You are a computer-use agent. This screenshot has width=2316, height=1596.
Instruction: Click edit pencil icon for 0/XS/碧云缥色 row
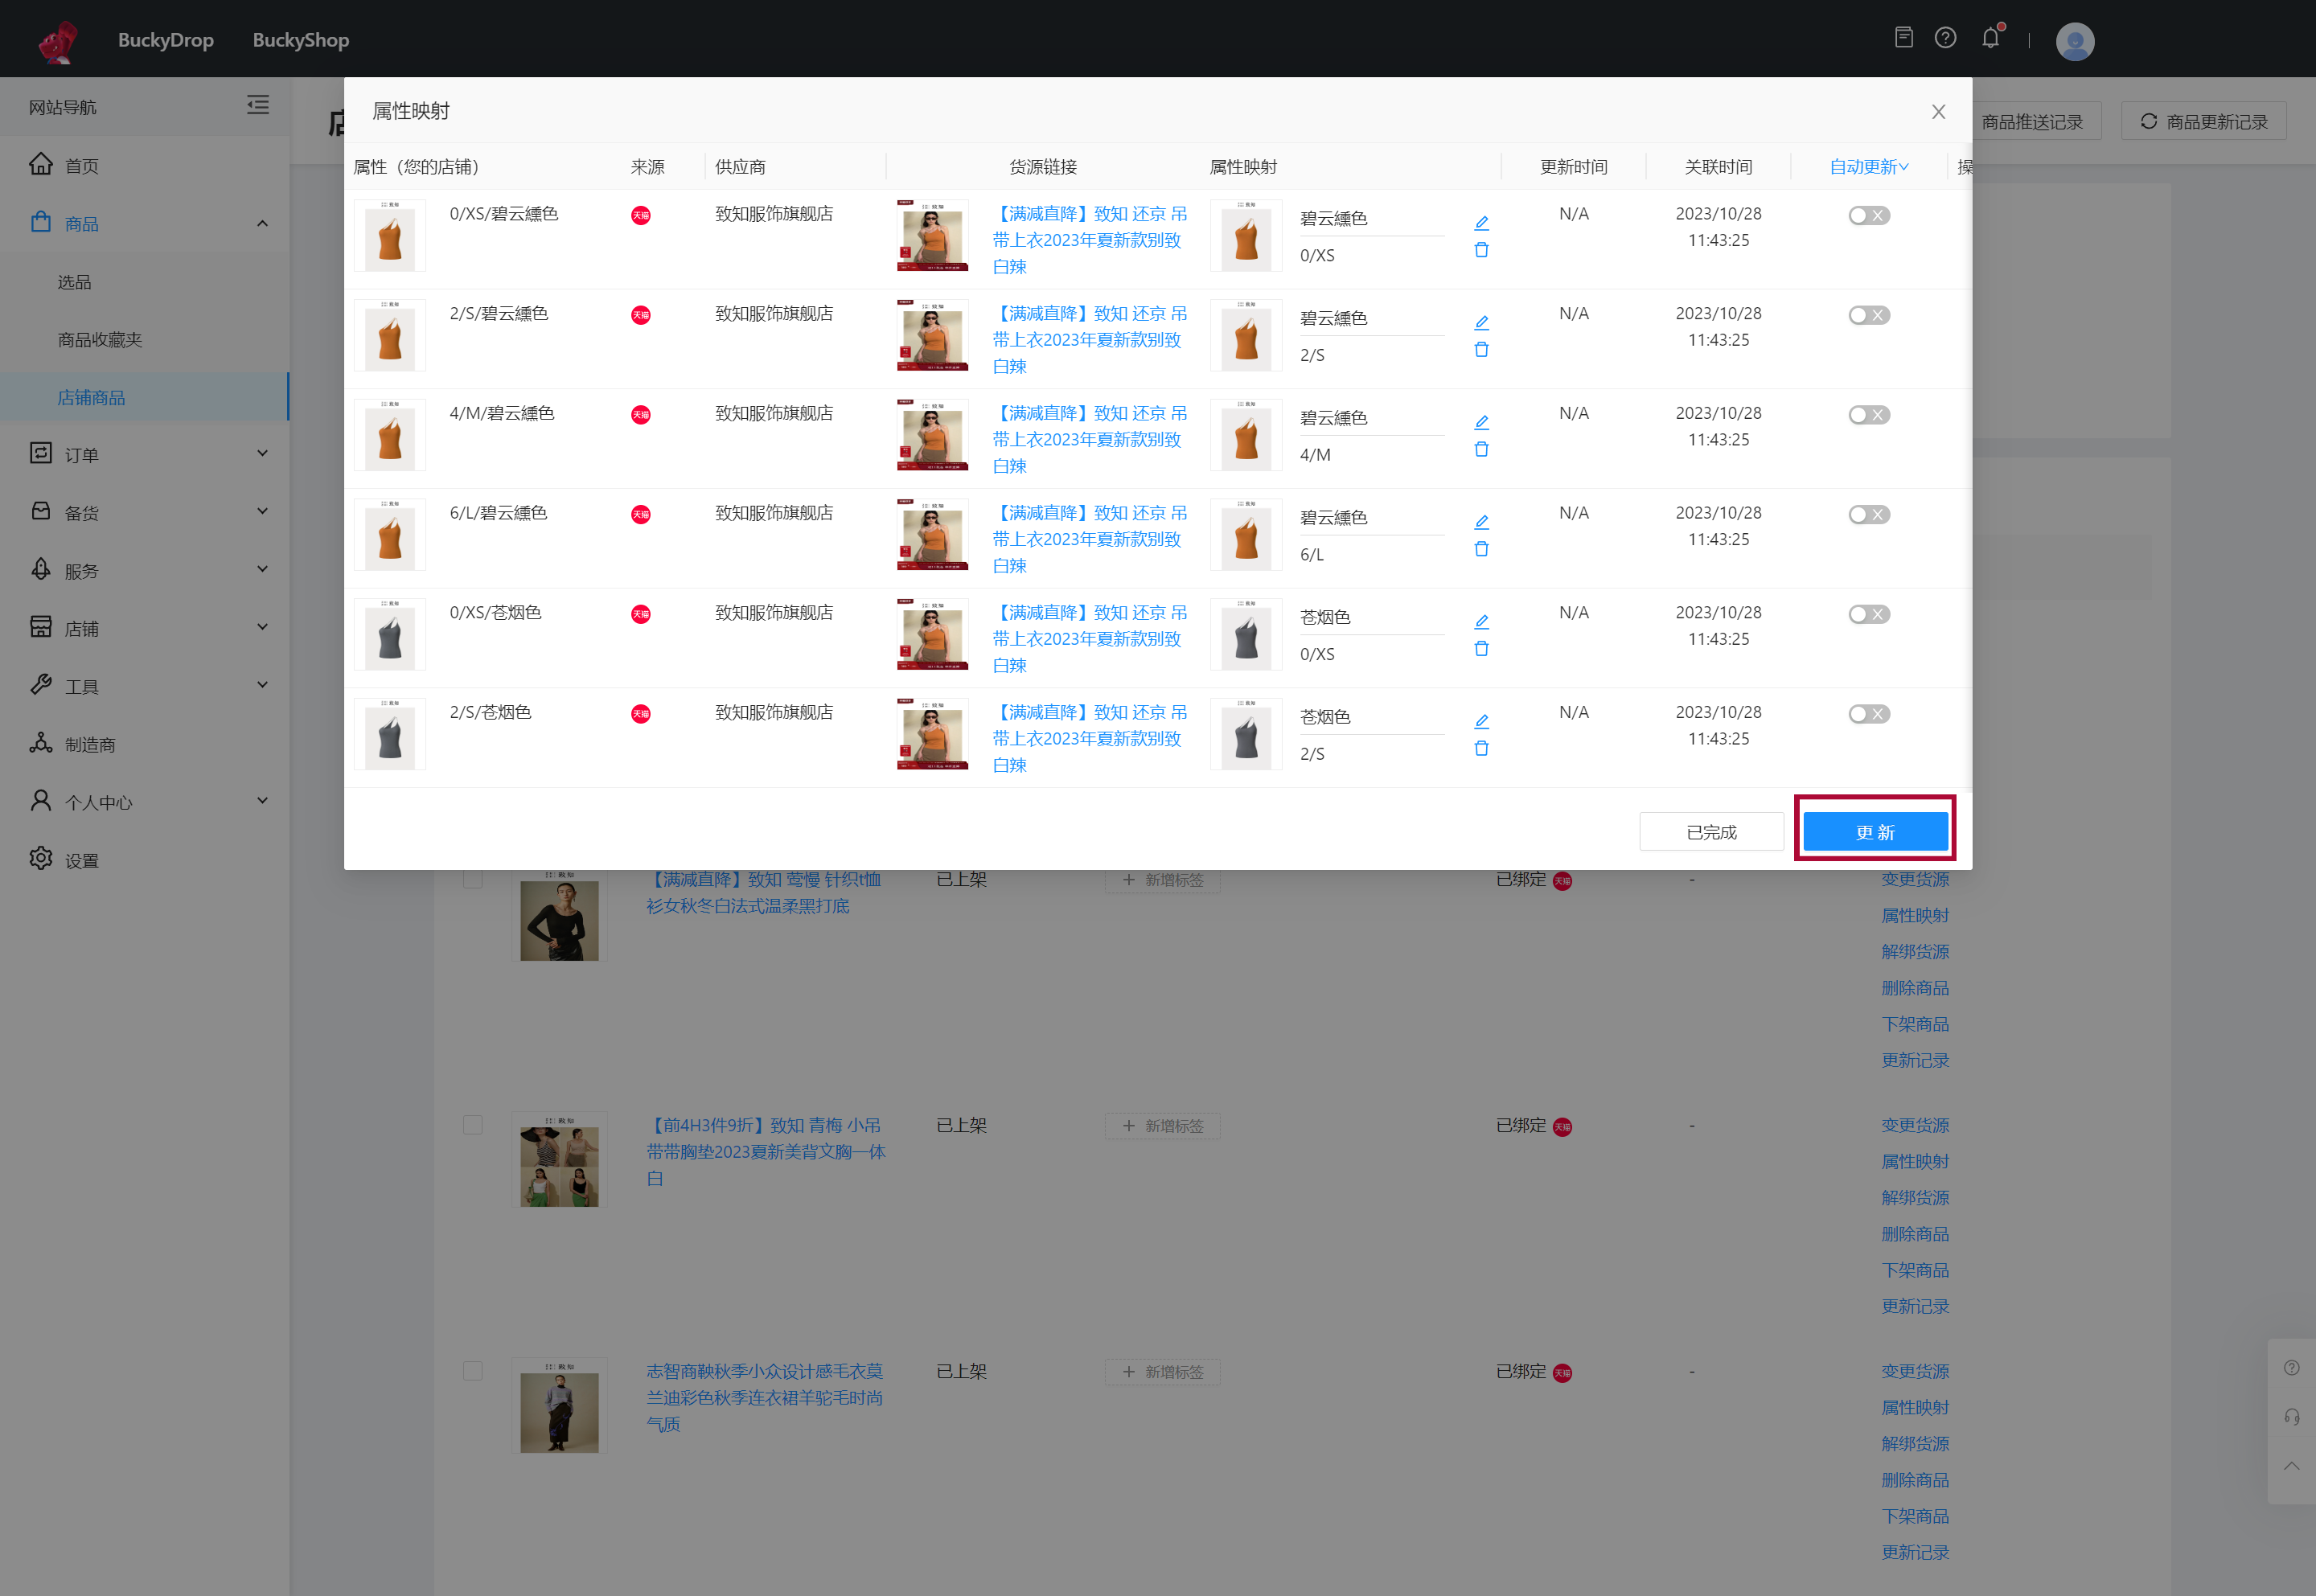pyautogui.click(x=1481, y=222)
